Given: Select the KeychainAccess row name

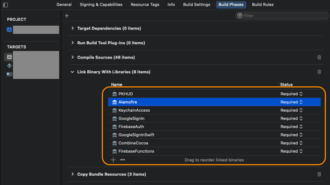Looking at the screenshot, I should (x=134, y=111).
